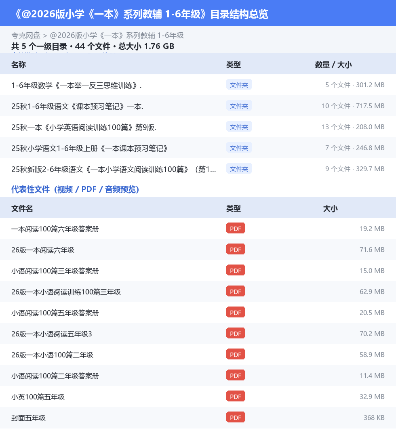Click size value 10 个文件 · 717.5 MB
Viewport: 396px width, 441px height.
click(353, 106)
